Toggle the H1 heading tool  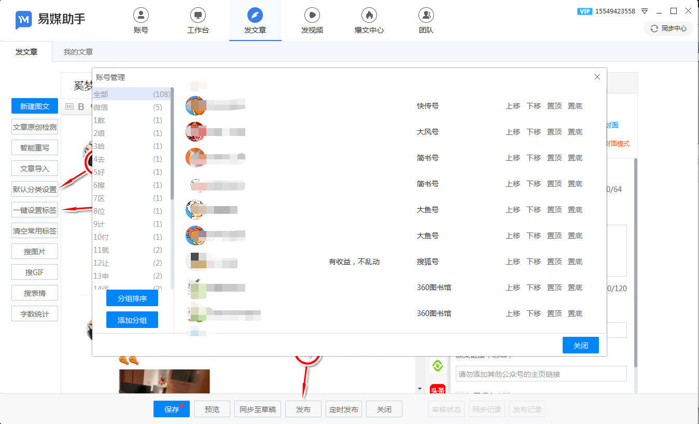tap(69, 107)
